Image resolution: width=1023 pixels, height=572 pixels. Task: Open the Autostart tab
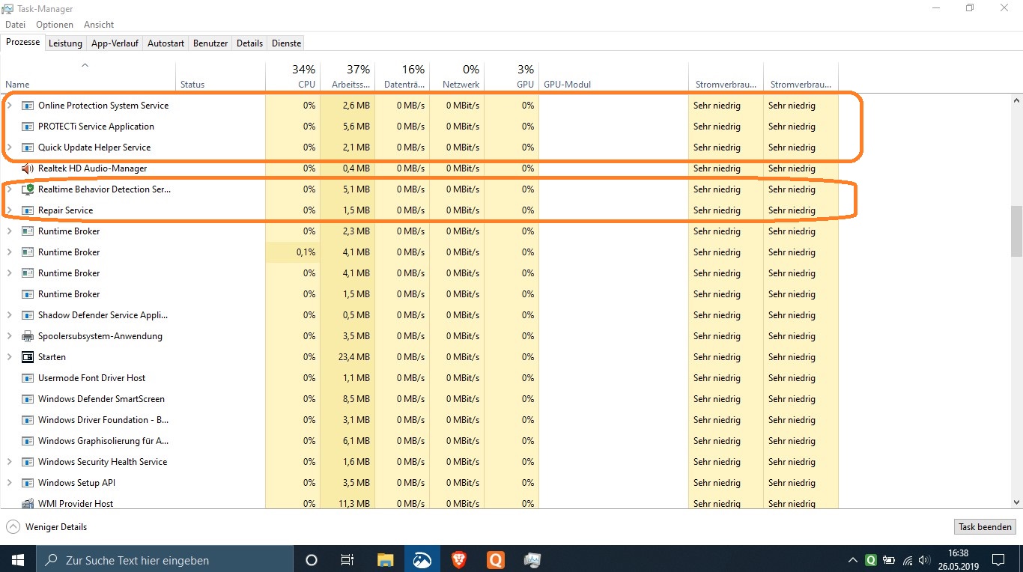(166, 43)
